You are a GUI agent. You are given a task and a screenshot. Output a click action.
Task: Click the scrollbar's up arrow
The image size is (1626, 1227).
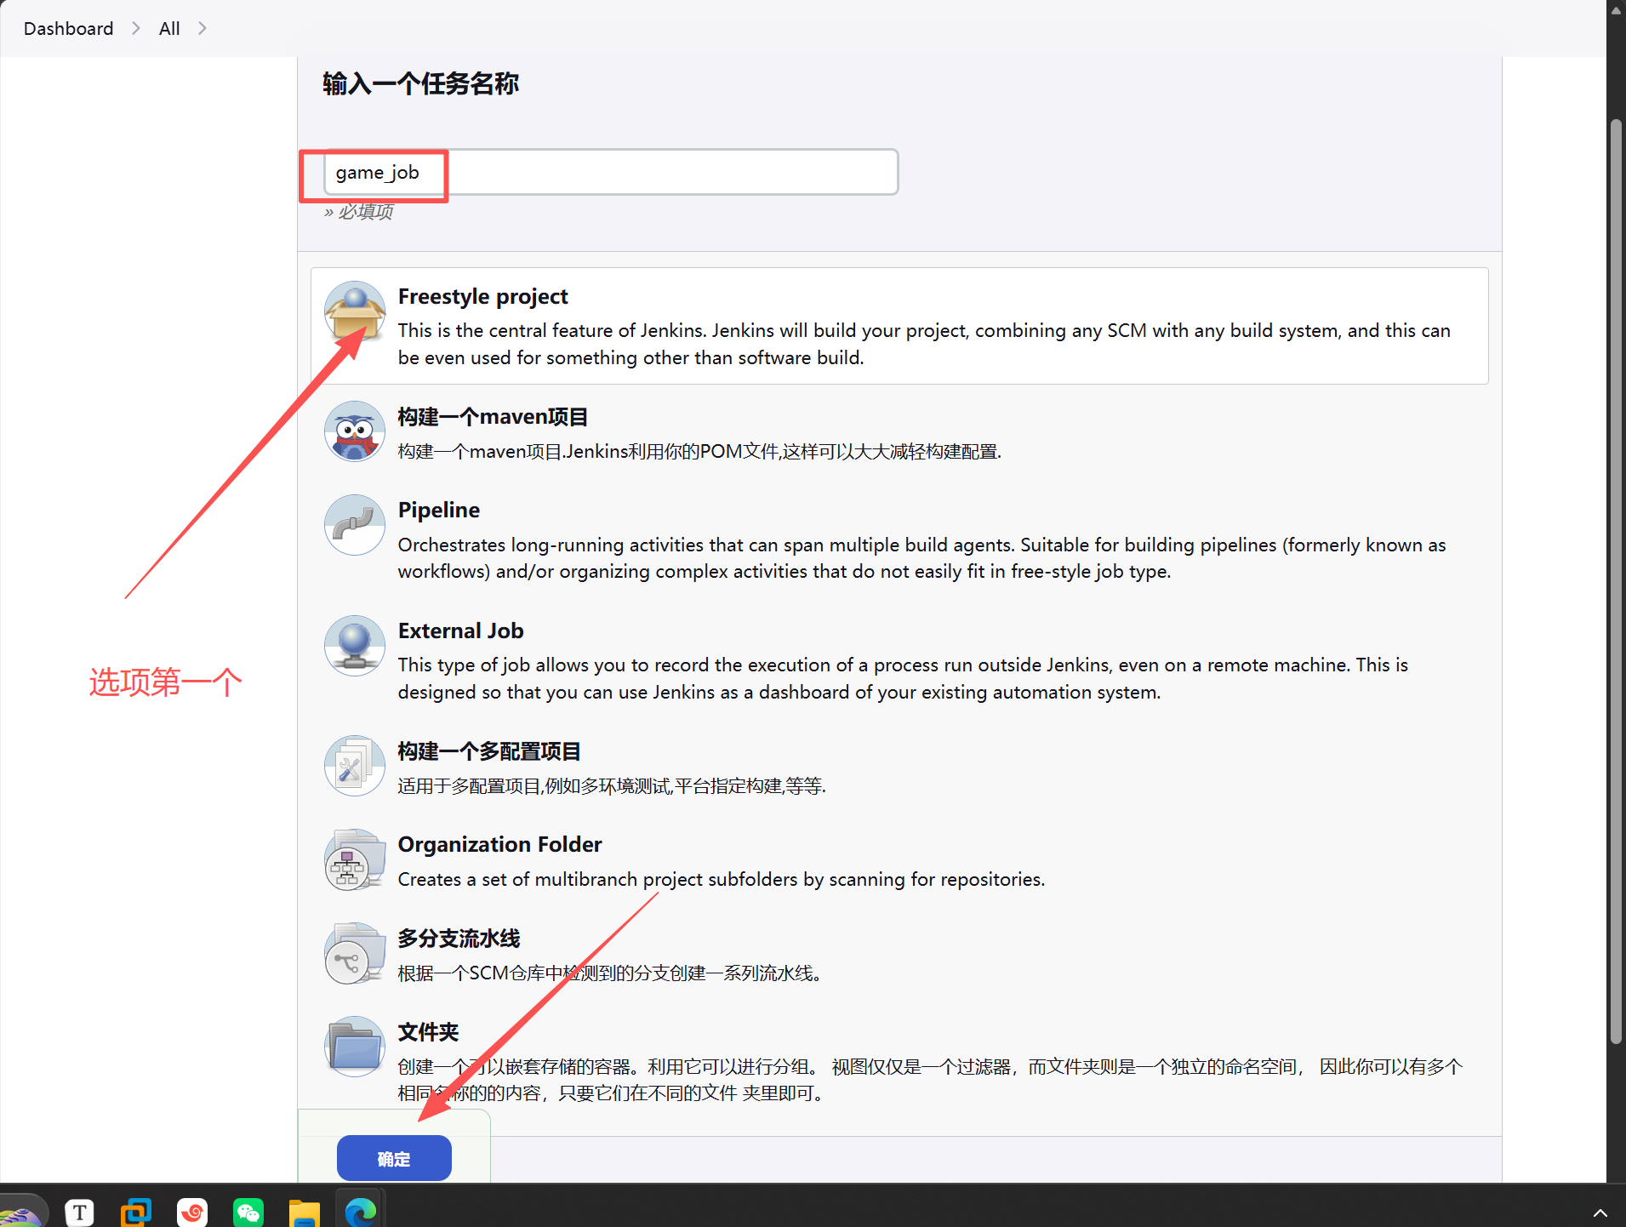[1617, 9]
